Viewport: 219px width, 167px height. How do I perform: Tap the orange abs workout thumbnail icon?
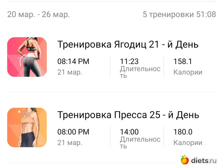27,127
